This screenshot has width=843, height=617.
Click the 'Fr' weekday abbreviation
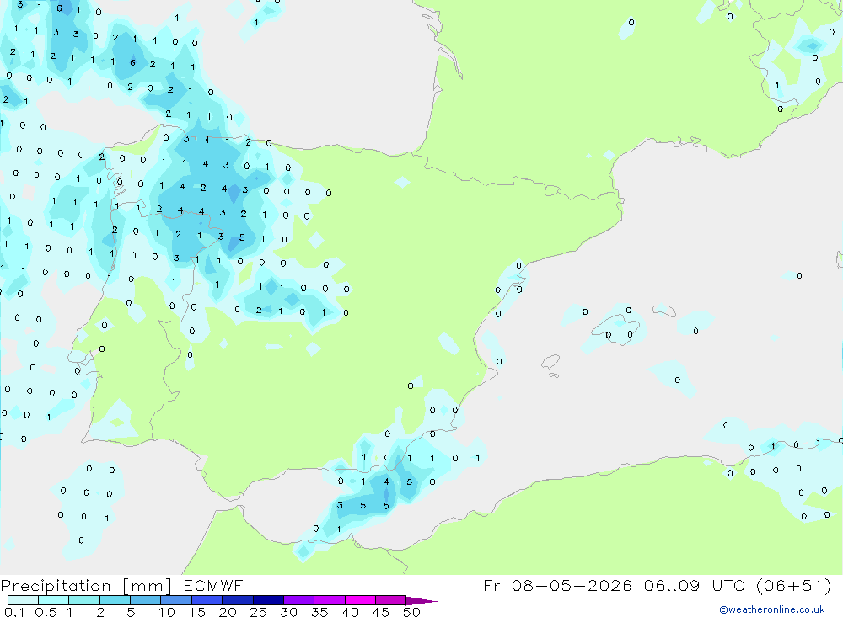(x=491, y=585)
